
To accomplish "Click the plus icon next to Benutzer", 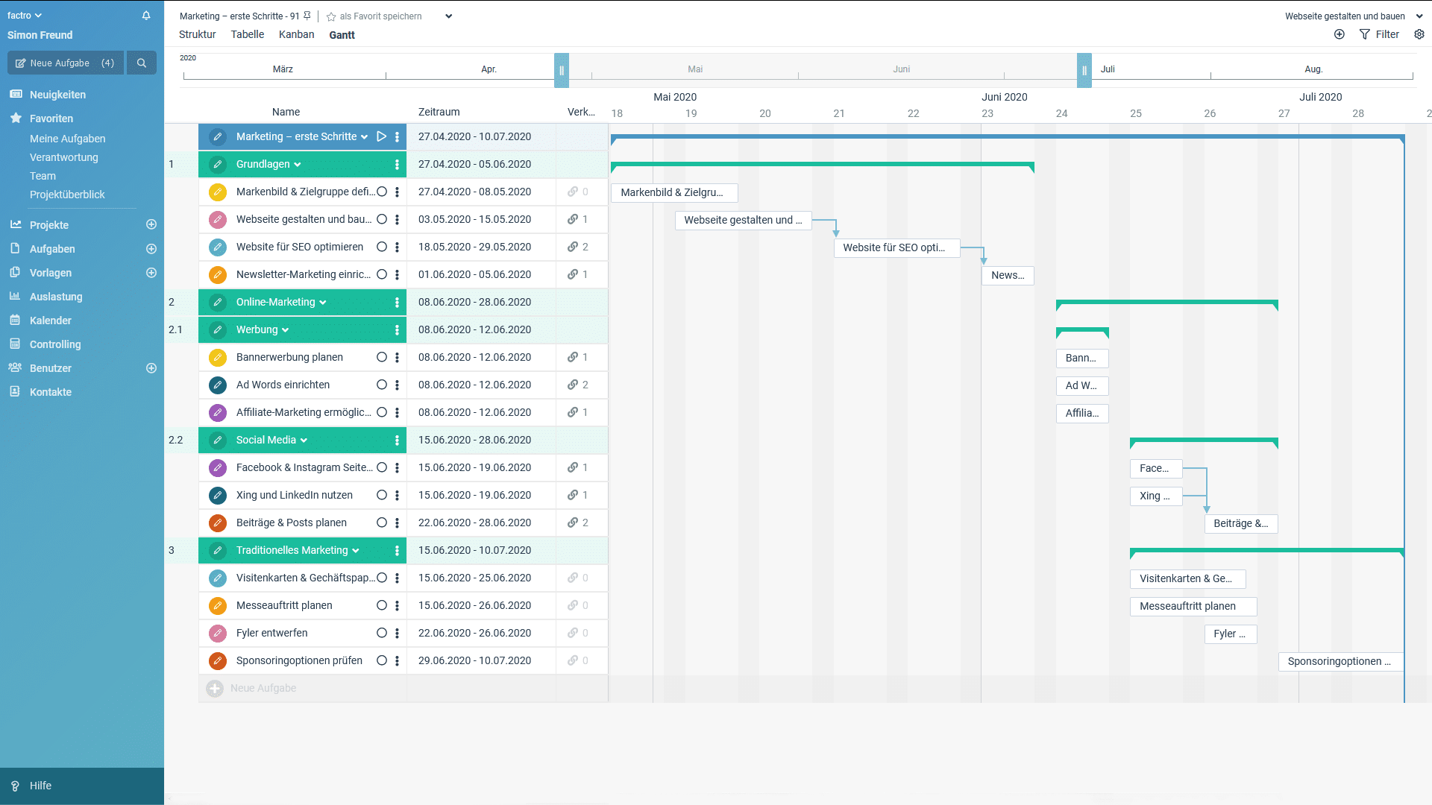I will click(151, 368).
